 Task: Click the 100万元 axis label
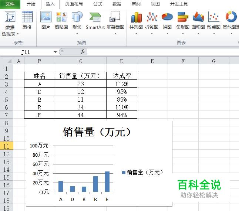39,146
